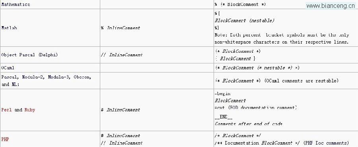Viewport: 358px width, 147px height.
Task: Click the BlockComment (nestable) text in the Matlab row
Action: tap(245, 21)
